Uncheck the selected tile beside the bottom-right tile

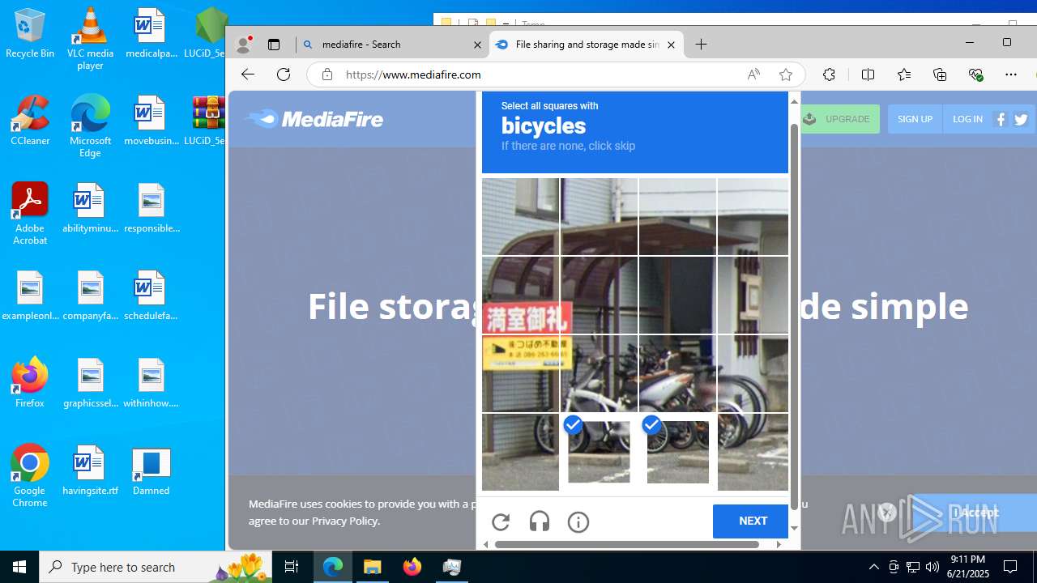click(x=677, y=452)
